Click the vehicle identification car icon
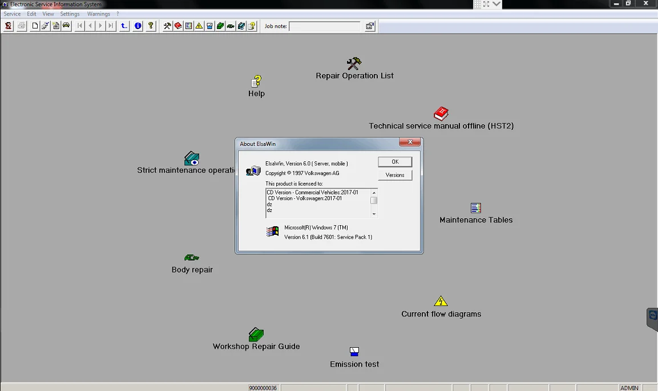 [x=66, y=26]
